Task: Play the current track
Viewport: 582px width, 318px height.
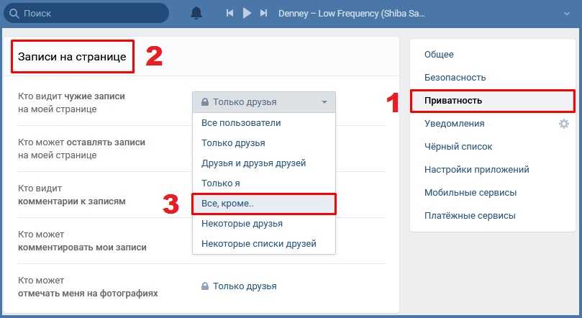Action: [247, 14]
